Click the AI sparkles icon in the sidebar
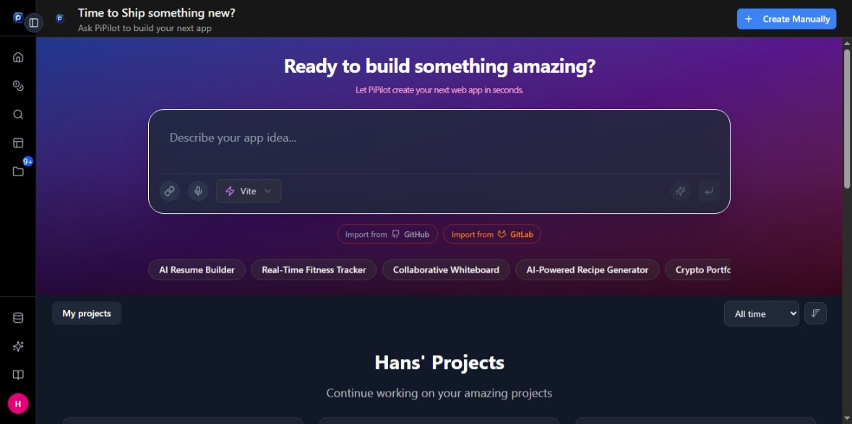This screenshot has height=424, width=852. click(x=18, y=346)
